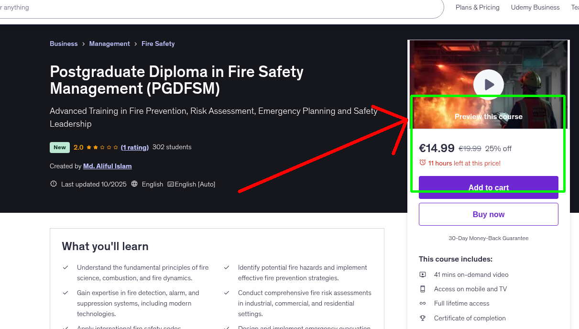Play the course preview video

click(x=488, y=85)
